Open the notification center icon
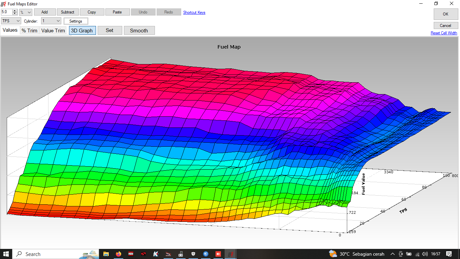 pyautogui.click(x=449, y=254)
